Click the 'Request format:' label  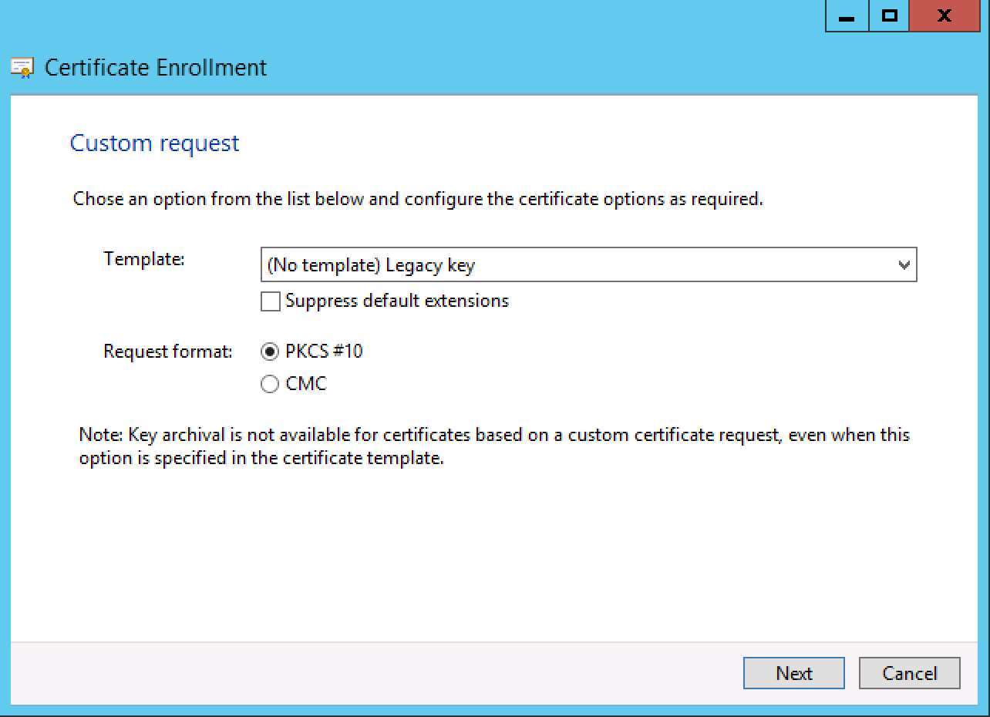click(x=167, y=352)
